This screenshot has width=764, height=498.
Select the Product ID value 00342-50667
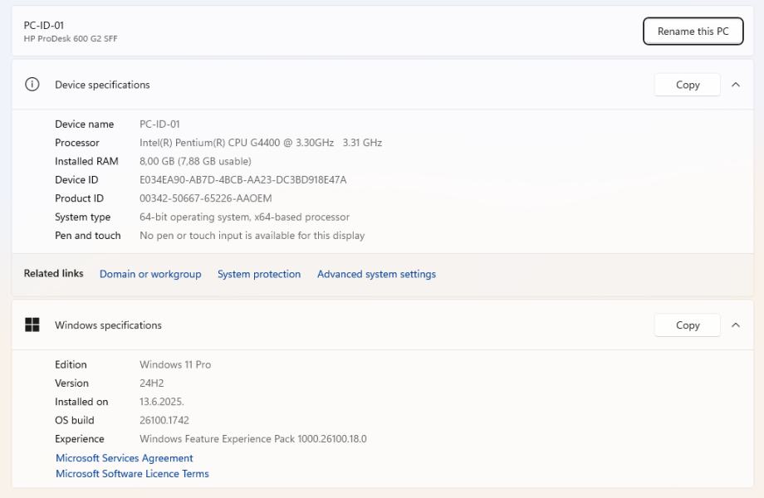[x=206, y=198]
